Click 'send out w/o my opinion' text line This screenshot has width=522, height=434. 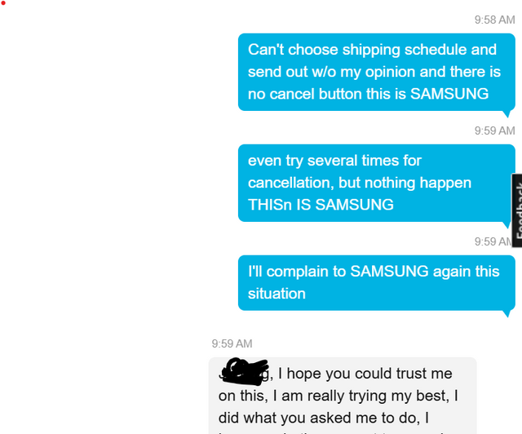tap(374, 72)
